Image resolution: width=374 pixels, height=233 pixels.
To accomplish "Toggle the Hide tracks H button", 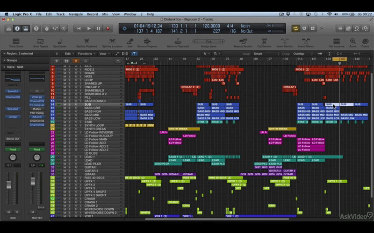I will (x=76, y=61).
